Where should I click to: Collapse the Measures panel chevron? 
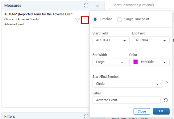point(97,6)
